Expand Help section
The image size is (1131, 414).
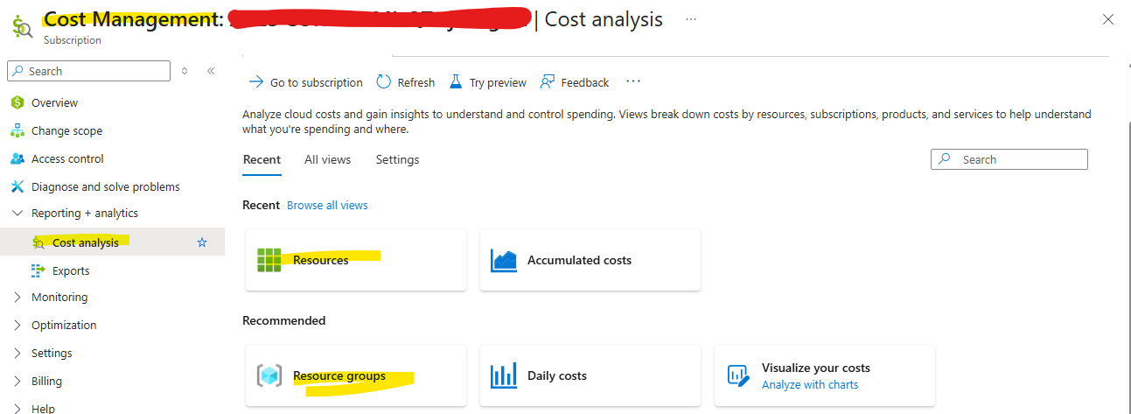pyautogui.click(x=18, y=408)
